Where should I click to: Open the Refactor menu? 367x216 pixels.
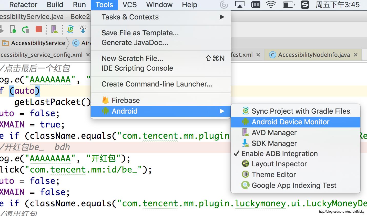tap(23, 5)
